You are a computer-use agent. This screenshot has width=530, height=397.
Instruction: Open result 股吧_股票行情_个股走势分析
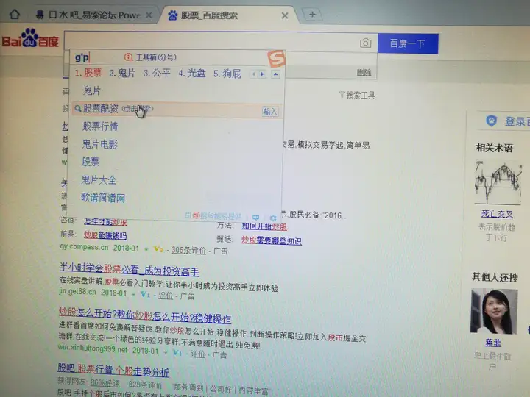(113, 371)
